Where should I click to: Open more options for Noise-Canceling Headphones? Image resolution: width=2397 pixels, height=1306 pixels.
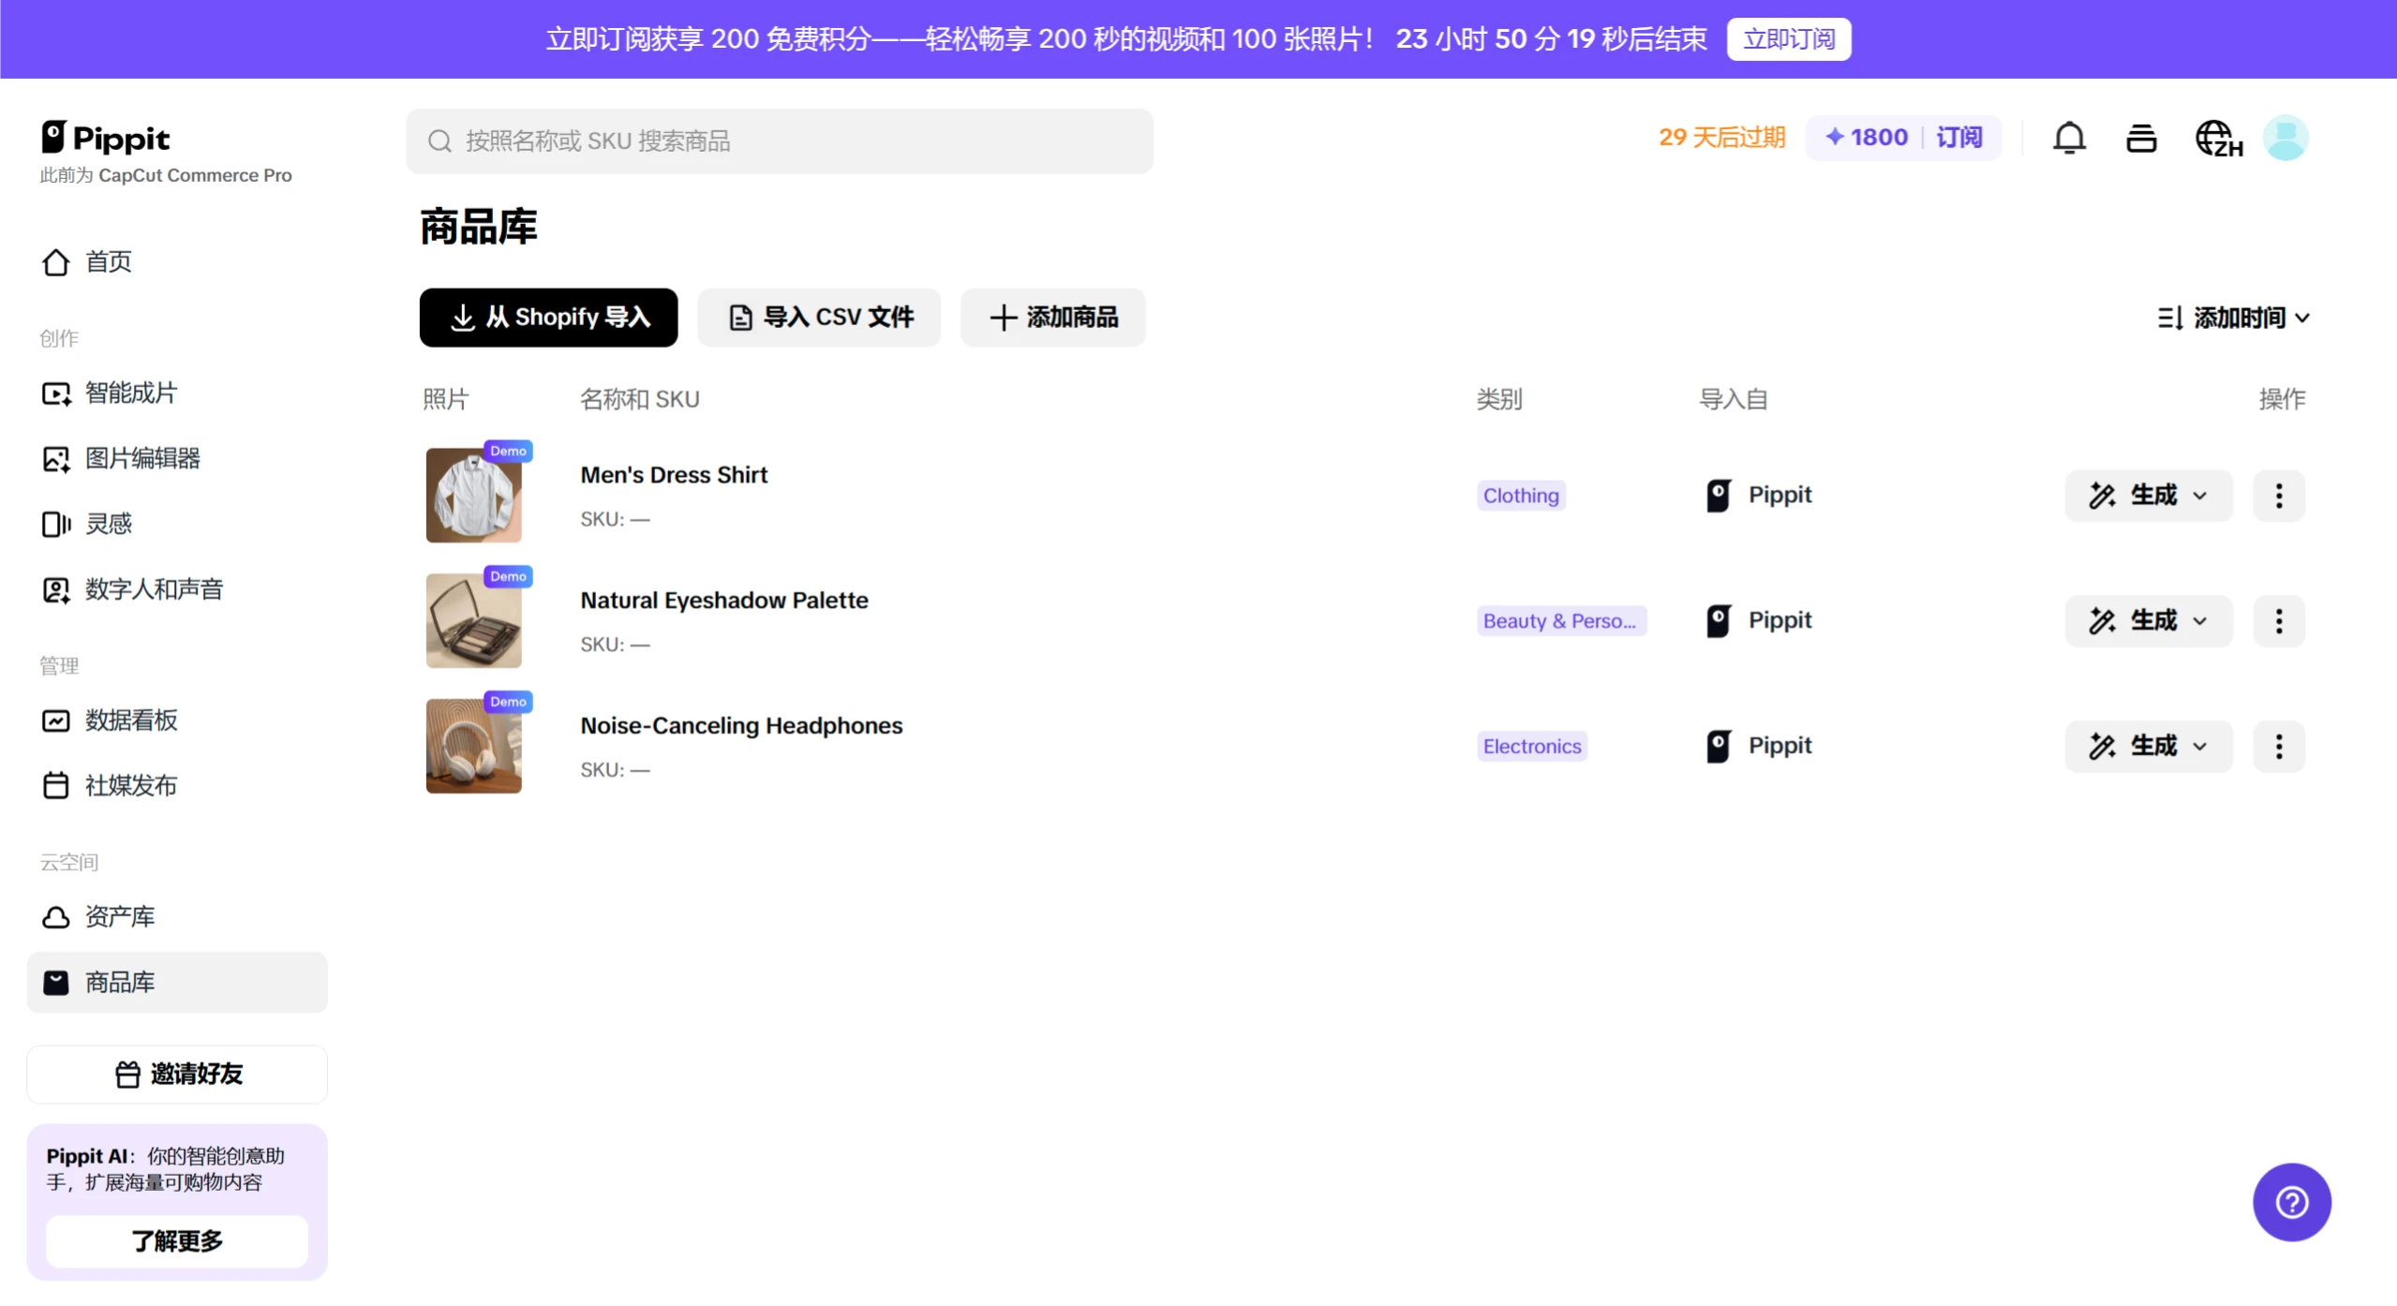(x=2279, y=747)
